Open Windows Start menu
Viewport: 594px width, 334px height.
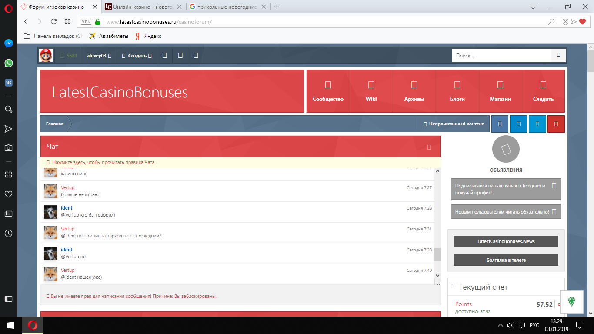(x=11, y=325)
